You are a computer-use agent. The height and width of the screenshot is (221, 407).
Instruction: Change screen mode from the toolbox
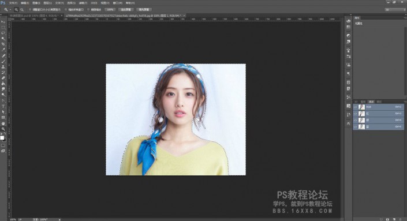[3, 151]
